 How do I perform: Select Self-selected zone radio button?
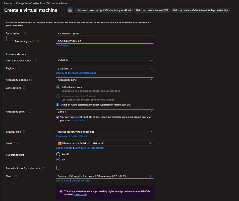click(x=58, y=87)
